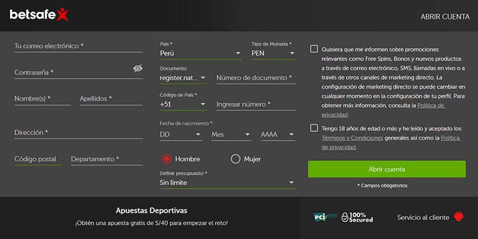Click the Apuestas Deportivas heading

pos(152,210)
